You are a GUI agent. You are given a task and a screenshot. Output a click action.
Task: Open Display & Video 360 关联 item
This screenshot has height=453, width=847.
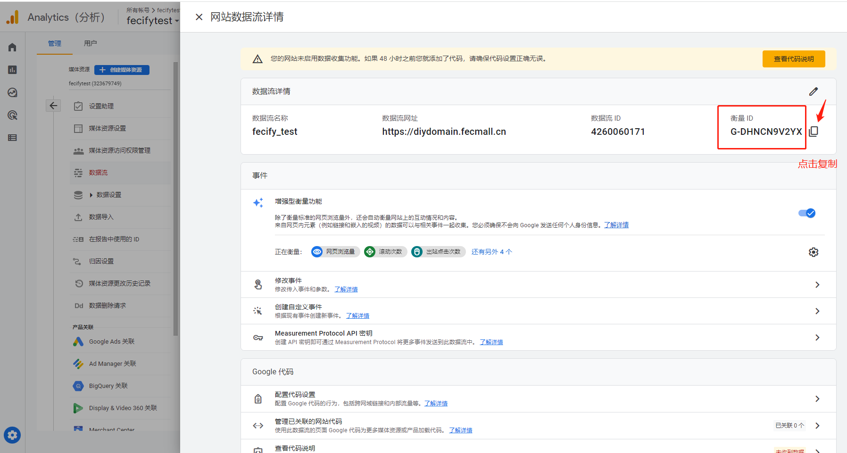(120, 408)
